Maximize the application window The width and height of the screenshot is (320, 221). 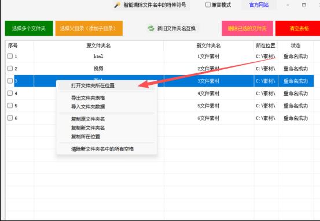pyautogui.click(x=304, y=5)
